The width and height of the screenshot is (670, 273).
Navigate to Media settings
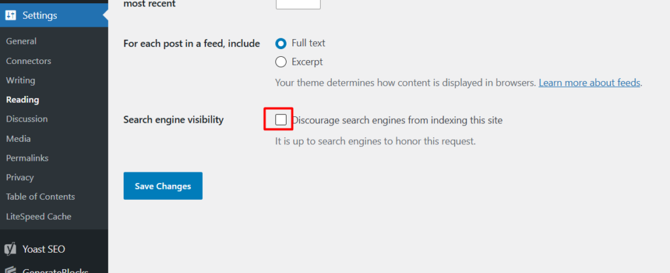point(18,138)
